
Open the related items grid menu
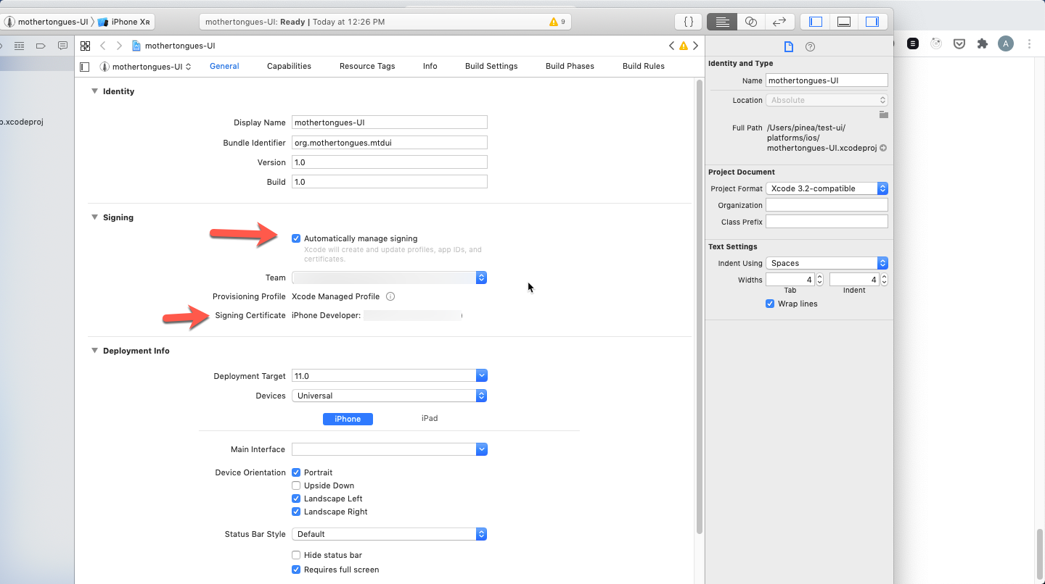[x=86, y=46]
